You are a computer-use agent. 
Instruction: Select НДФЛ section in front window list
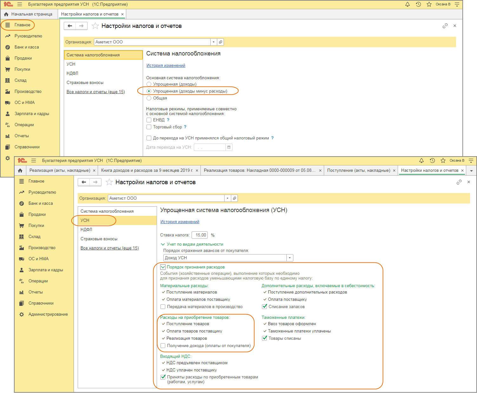tap(117, 230)
